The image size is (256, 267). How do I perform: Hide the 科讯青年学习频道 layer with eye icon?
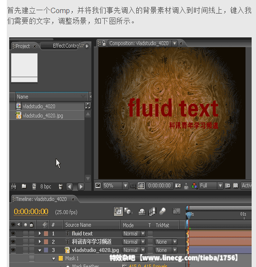pyautogui.click(x=13, y=241)
